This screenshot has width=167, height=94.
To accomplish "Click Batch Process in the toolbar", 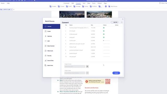I will (x=113, y=6).
